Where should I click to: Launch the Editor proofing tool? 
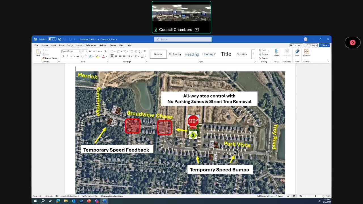pyautogui.click(x=297, y=52)
